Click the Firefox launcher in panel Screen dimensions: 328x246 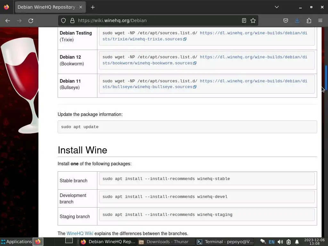coord(38,242)
